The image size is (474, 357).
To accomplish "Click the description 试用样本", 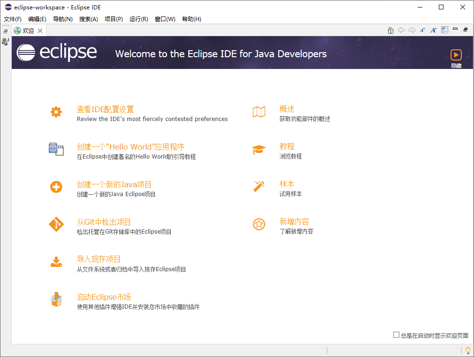I will [291, 194].
